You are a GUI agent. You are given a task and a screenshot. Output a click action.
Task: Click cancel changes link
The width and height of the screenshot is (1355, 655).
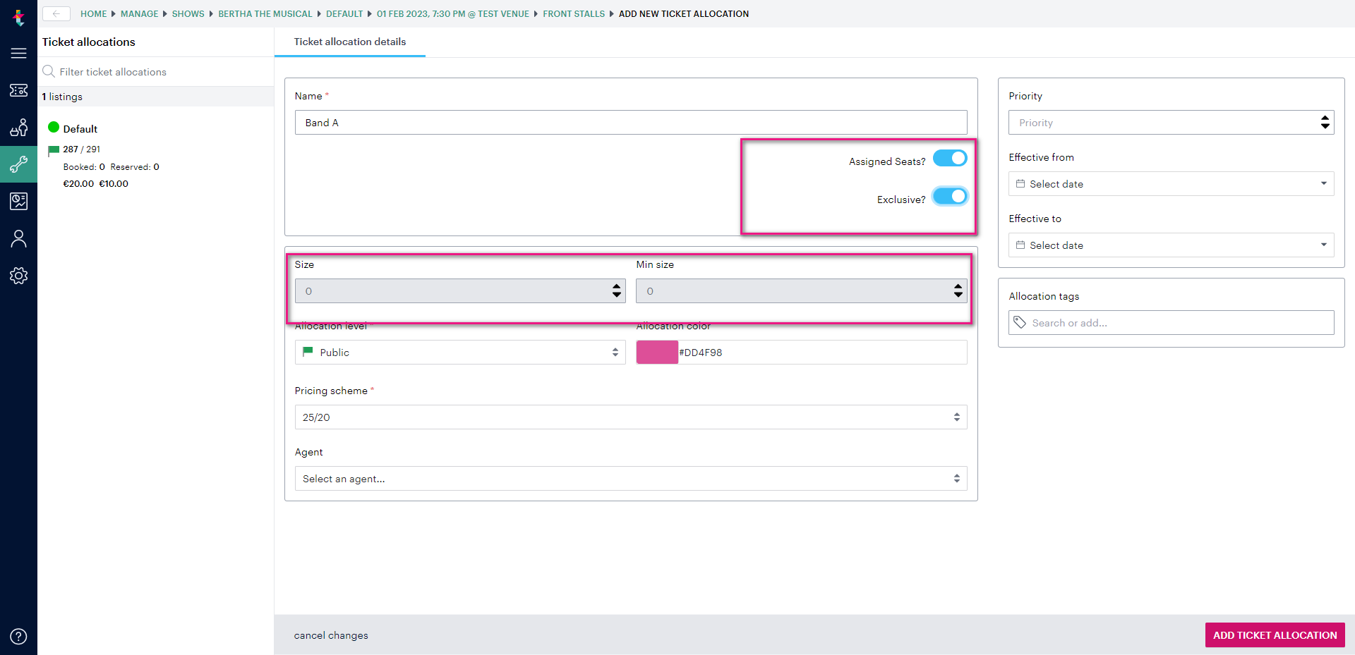330,635
